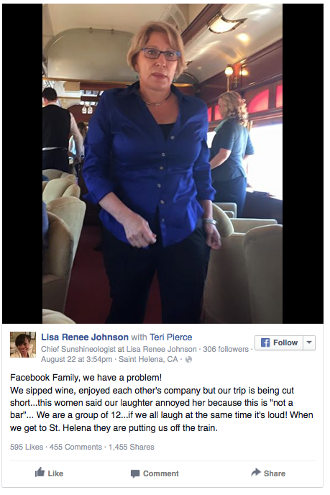The width and height of the screenshot is (330, 495).
Task: Click the Like text label
Action: (x=55, y=473)
